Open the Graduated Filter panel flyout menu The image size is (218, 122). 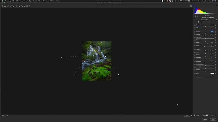(x=216, y=20)
